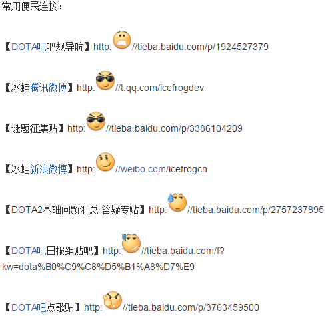Viewport: 330px width, 316px height.
Task: Click the smirking emoji in 日报组贴吧 row
Action: pyautogui.click(x=131, y=243)
